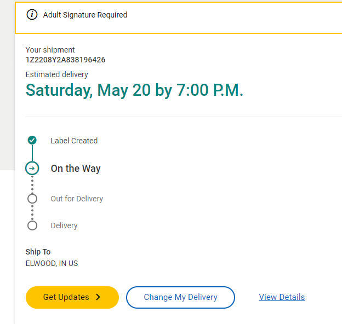Image resolution: width=342 pixels, height=324 pixels.
Task: Click the Estimated delivery label
Action: tap(56, 74)
